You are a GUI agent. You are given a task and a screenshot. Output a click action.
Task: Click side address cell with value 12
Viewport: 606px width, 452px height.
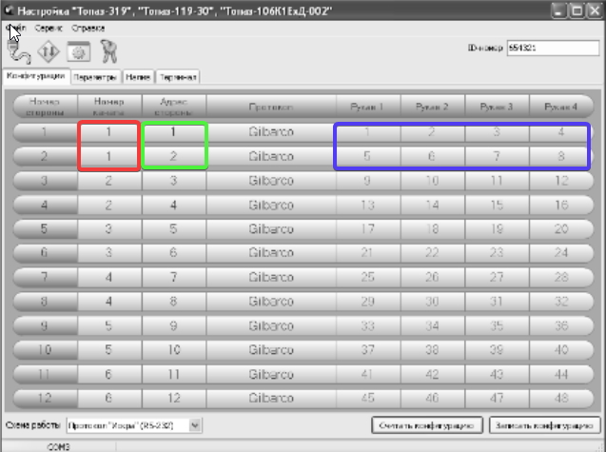[x=173, y=399]
